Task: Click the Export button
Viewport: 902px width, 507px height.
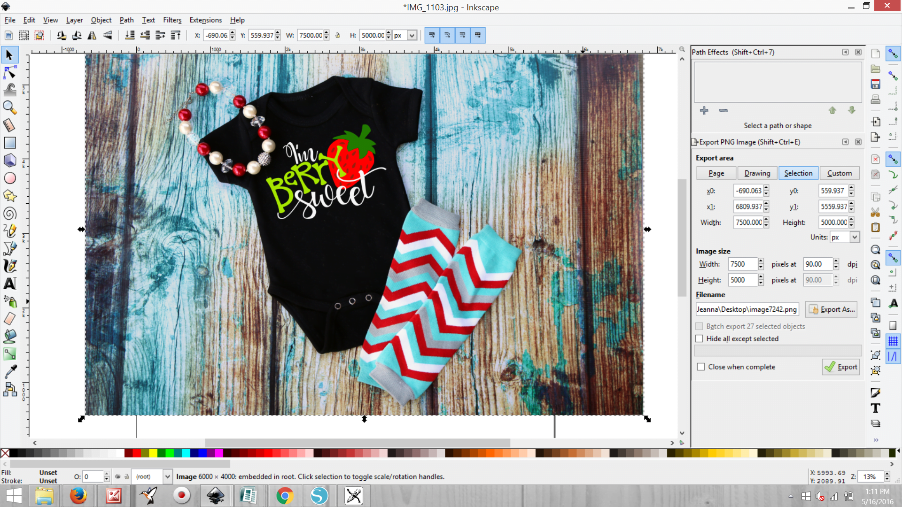Action: pyautogui.click(x=840, y=367)
